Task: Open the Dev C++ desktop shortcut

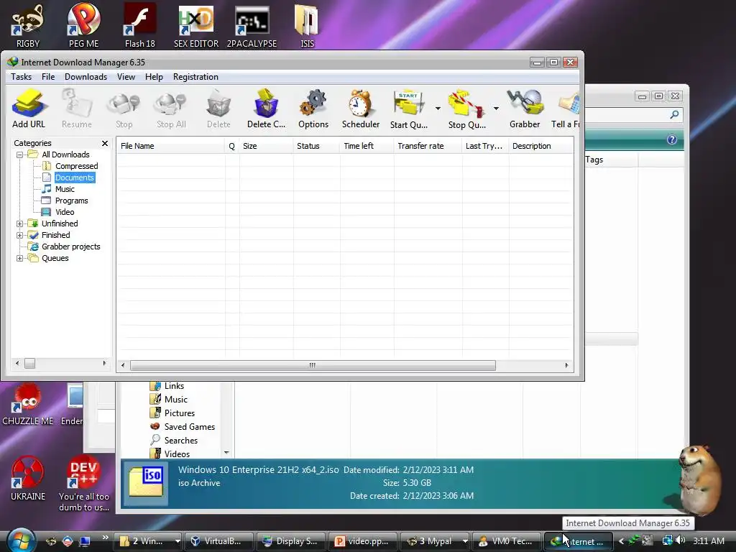Action: (x=83, y=484)
